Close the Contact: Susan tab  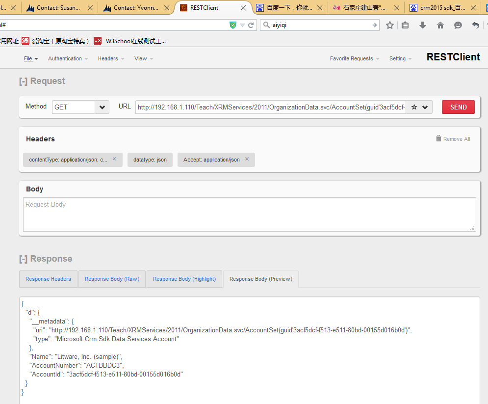click(90, 8)
